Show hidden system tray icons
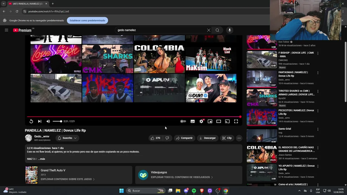347x195 pixels. 299,191
